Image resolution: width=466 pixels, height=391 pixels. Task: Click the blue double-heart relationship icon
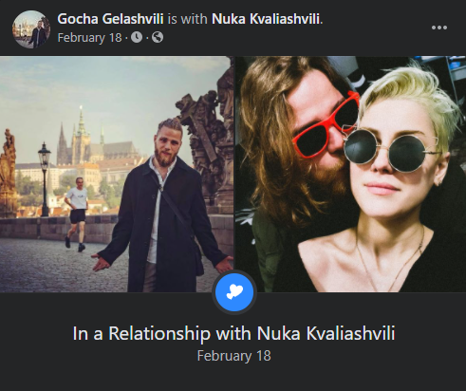coord(234,292)
